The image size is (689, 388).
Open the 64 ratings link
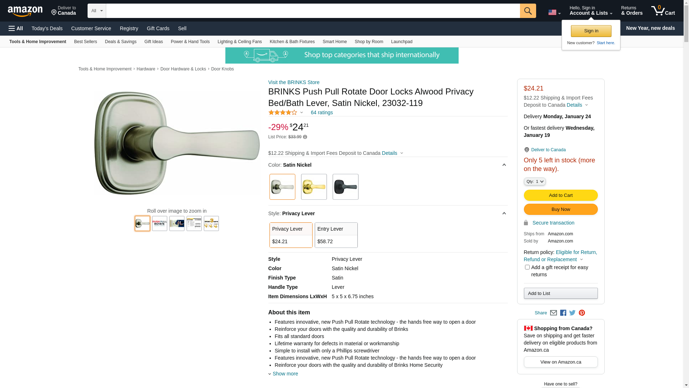(x=322, y=112)
